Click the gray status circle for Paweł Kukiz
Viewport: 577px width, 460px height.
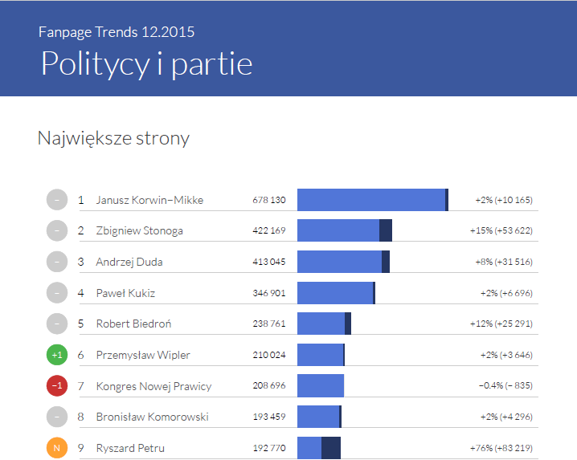point(57,293)
